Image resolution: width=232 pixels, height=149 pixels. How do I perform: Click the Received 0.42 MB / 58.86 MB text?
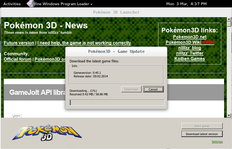tap(89, 94)
